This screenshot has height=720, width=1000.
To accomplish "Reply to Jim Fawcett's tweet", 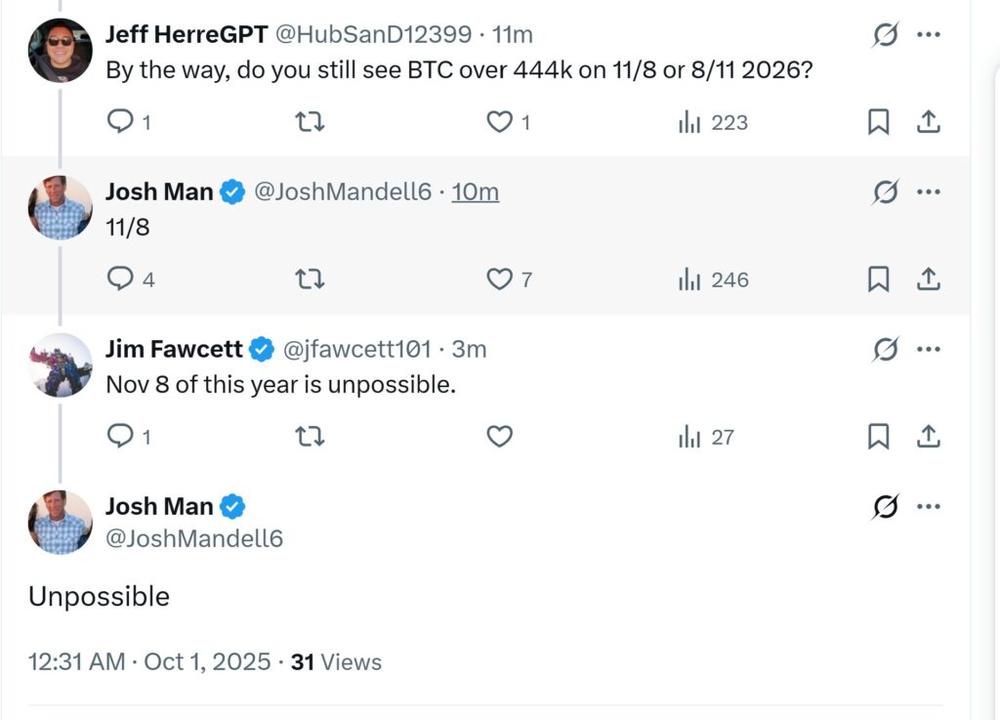I will (x=120, y=437).
